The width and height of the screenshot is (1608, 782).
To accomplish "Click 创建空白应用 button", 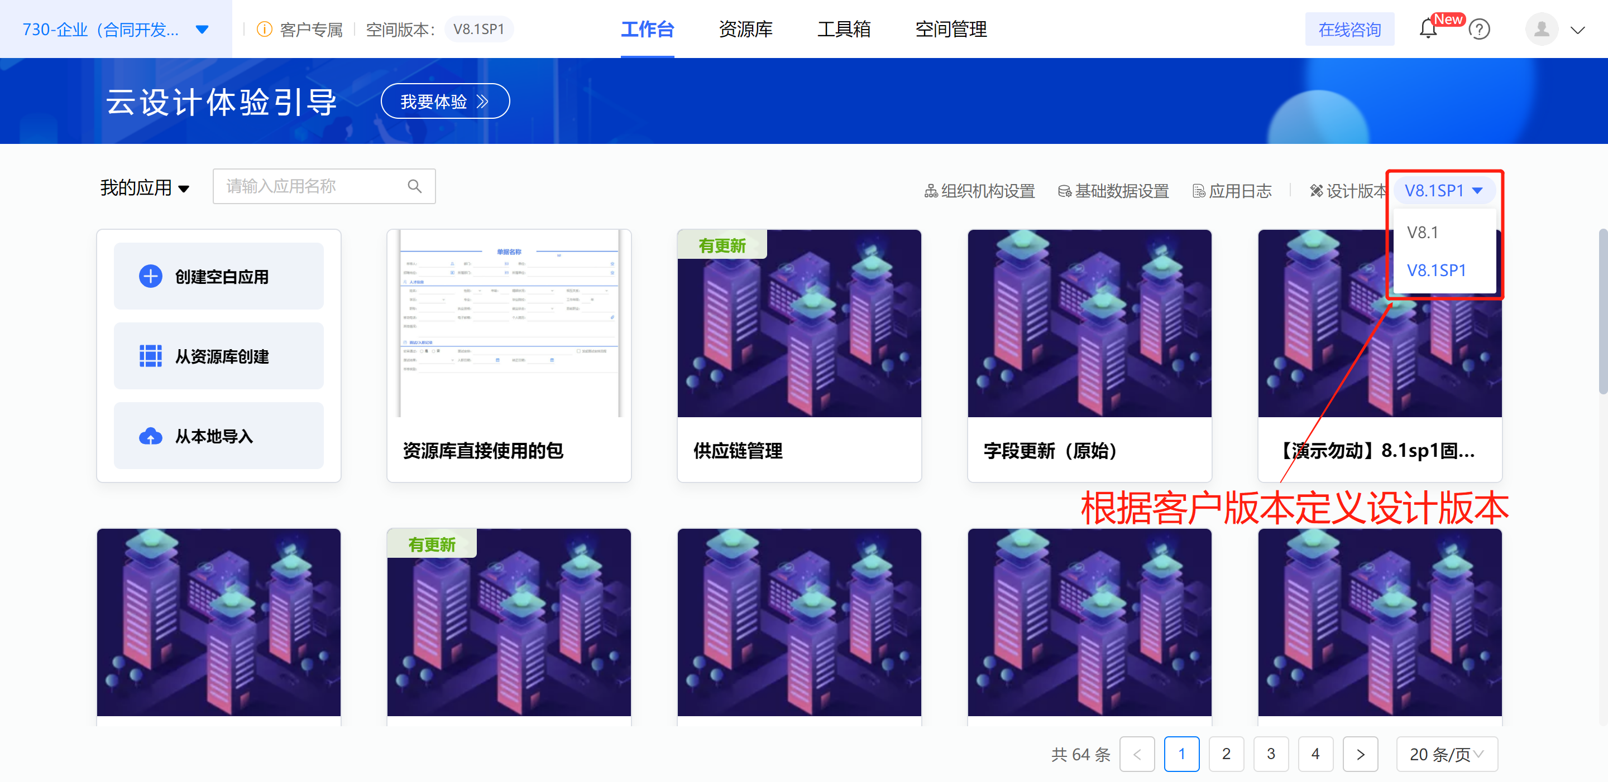I will (218, 276).
